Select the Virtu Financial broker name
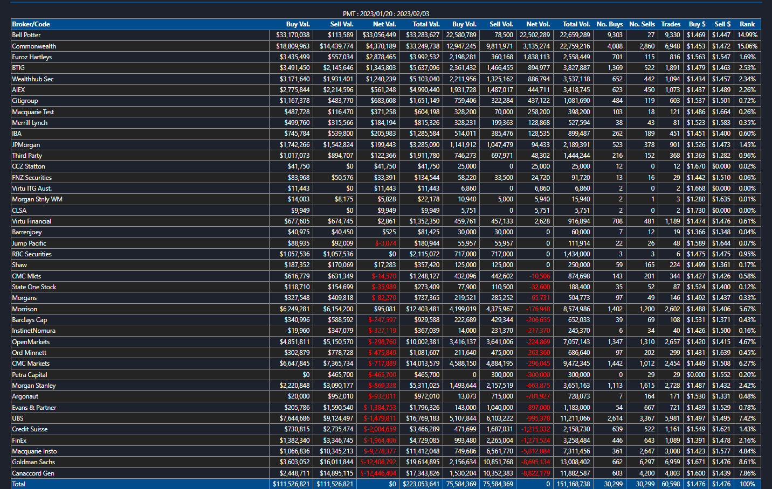 31,221
